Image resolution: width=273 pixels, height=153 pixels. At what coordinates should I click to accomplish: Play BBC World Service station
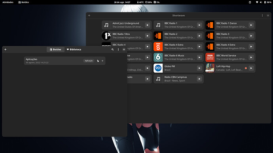click(x=251, y=58)
